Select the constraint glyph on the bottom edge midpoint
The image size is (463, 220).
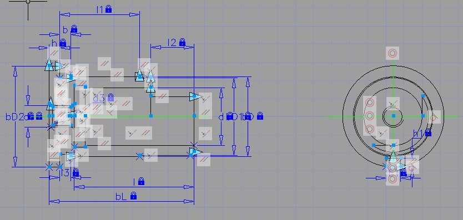point(151,155)
